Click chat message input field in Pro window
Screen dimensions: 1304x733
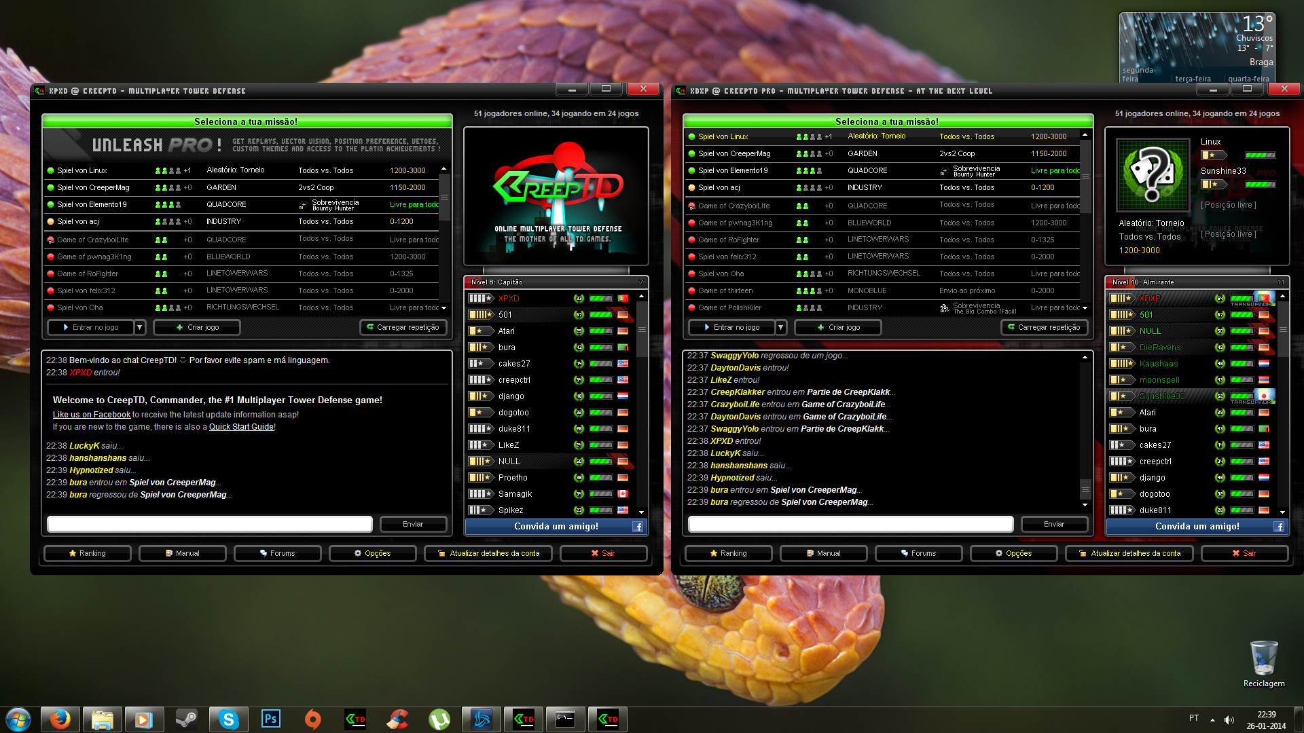click(x=851, y=525)
